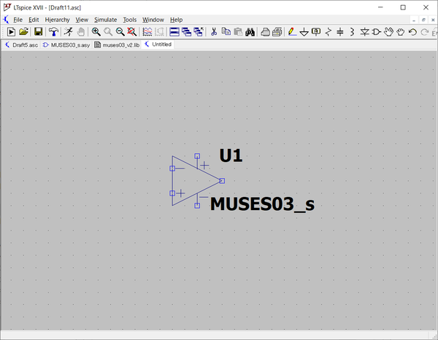Screen dimensions: 438x340
Task: Click the Find binoculars icon
Action: (250, 32)
